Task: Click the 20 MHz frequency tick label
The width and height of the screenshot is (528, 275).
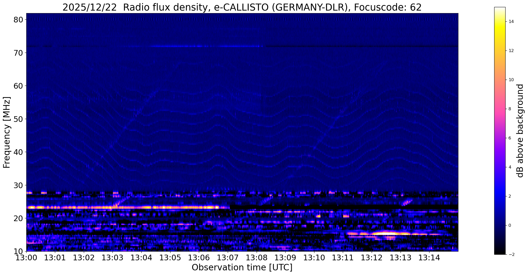Action: 19,218
